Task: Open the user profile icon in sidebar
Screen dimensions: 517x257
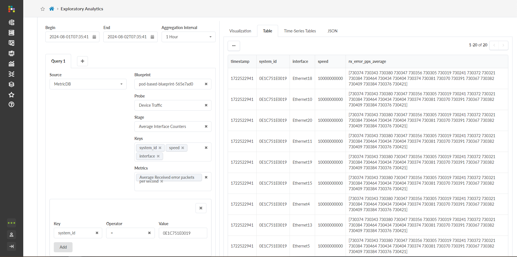Action: point(11,235)
